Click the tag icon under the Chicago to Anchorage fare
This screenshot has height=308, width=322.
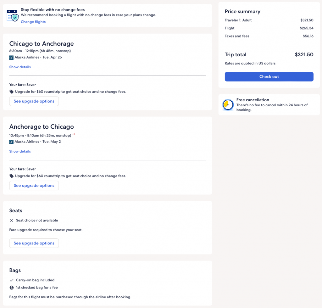click(12, 92)
